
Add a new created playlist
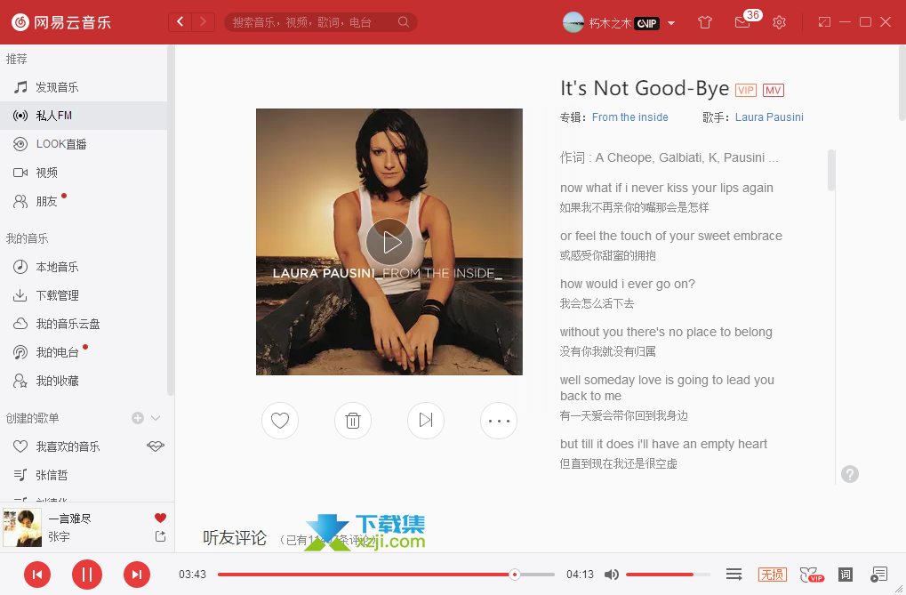click(138, 418)
